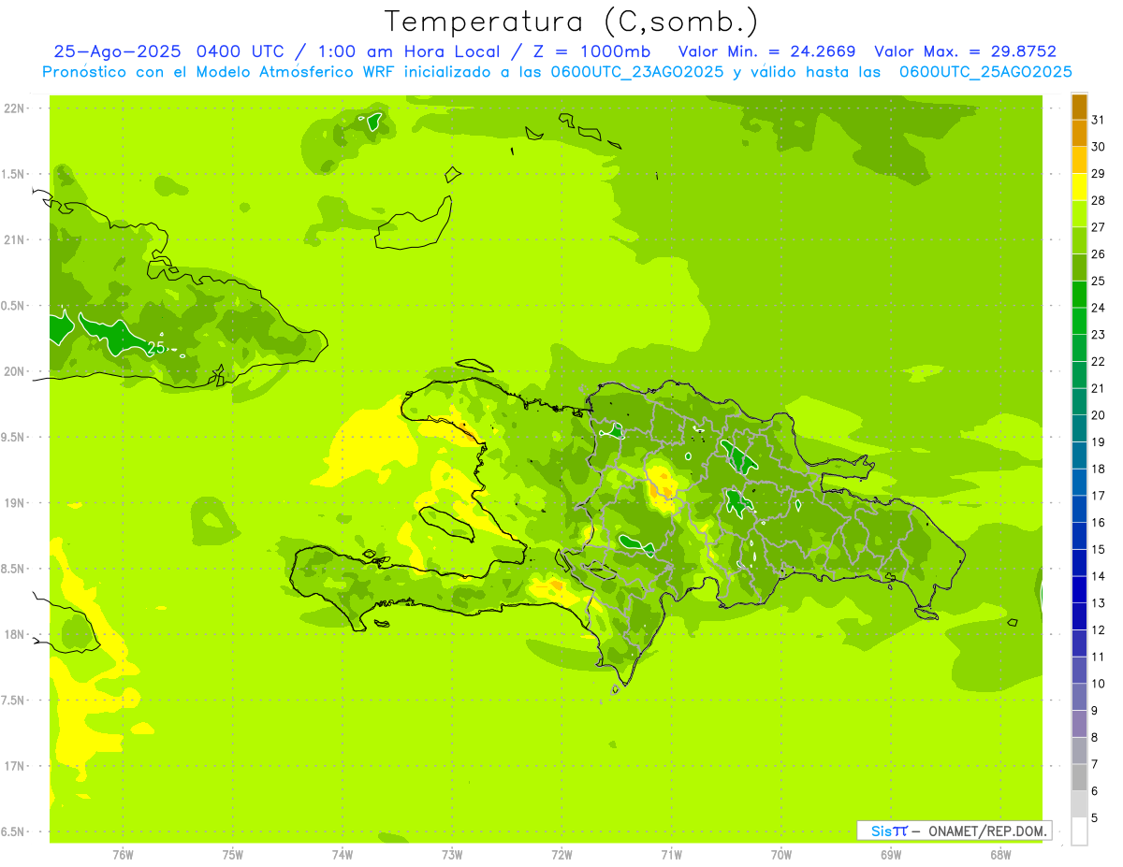The image size is (1123, 867).
Task: Click the "18N" latitude label
Action: click(x=14, y=634)
